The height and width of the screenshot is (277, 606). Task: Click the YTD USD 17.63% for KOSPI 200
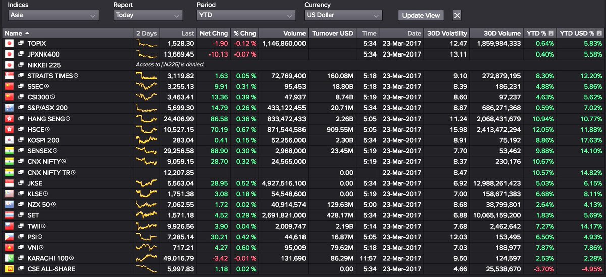[590, 140]
